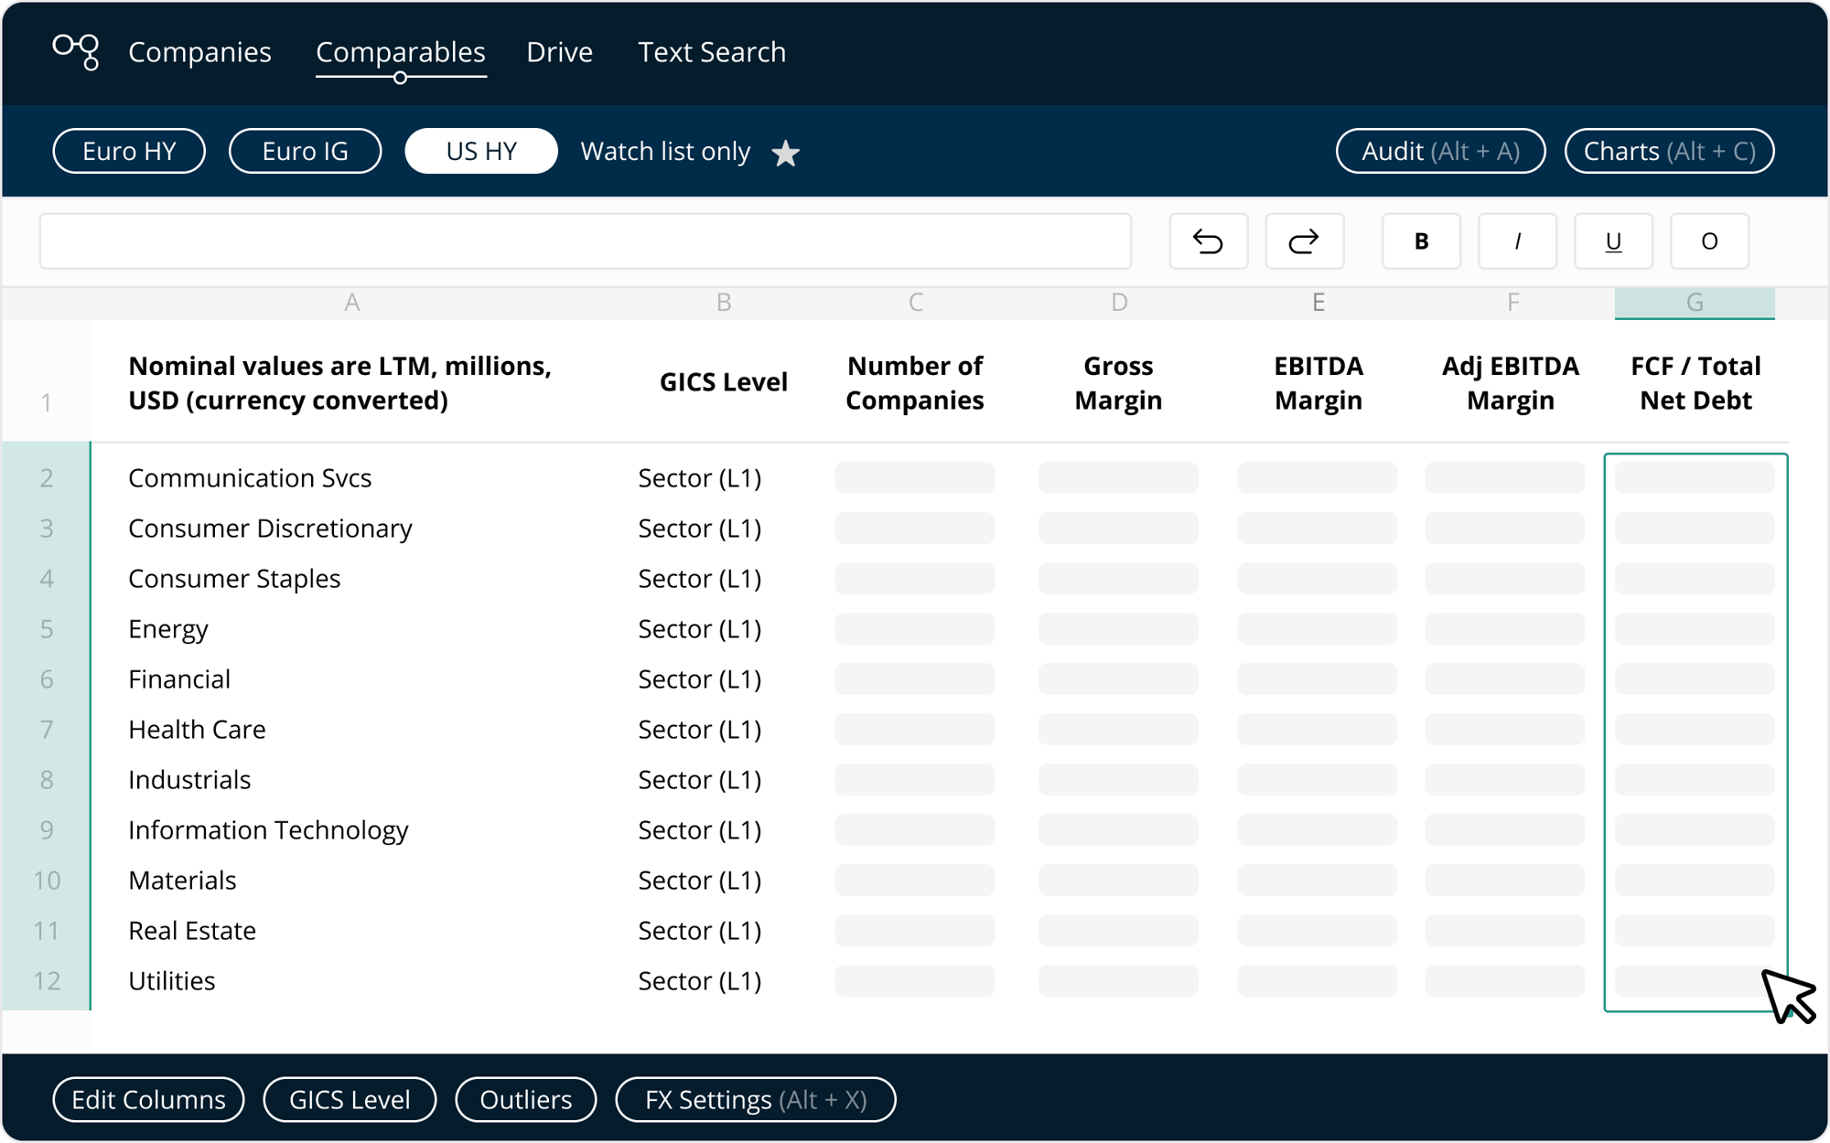The height and width of the screenshot is (1143, 1830).
Task: Click Number of Companies cell for Health Care
Action: click(x=915, y=729)
